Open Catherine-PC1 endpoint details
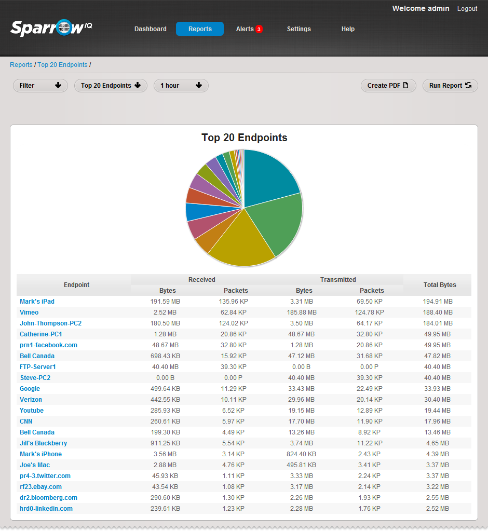The height and width of the screenshot is (531, 488). click(41, 334)
